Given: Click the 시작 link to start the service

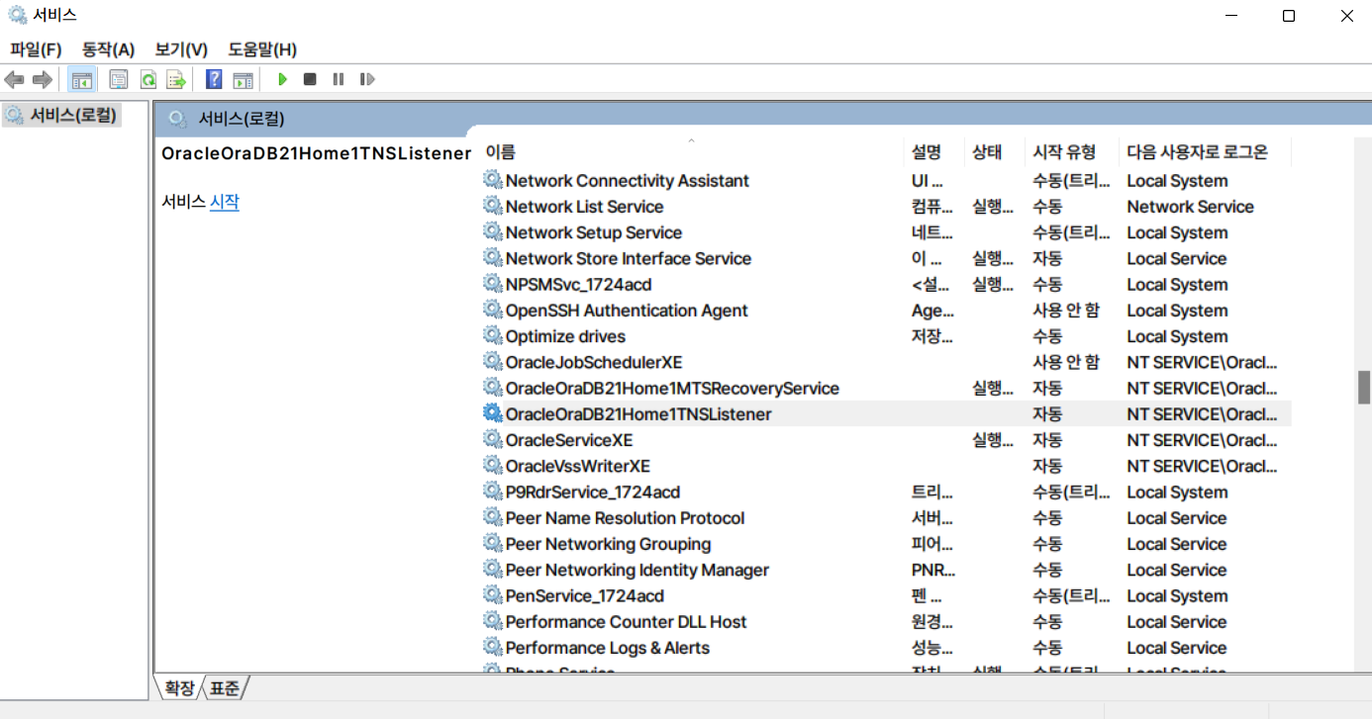Looking at the screenshot, I should tap(225, 202).
